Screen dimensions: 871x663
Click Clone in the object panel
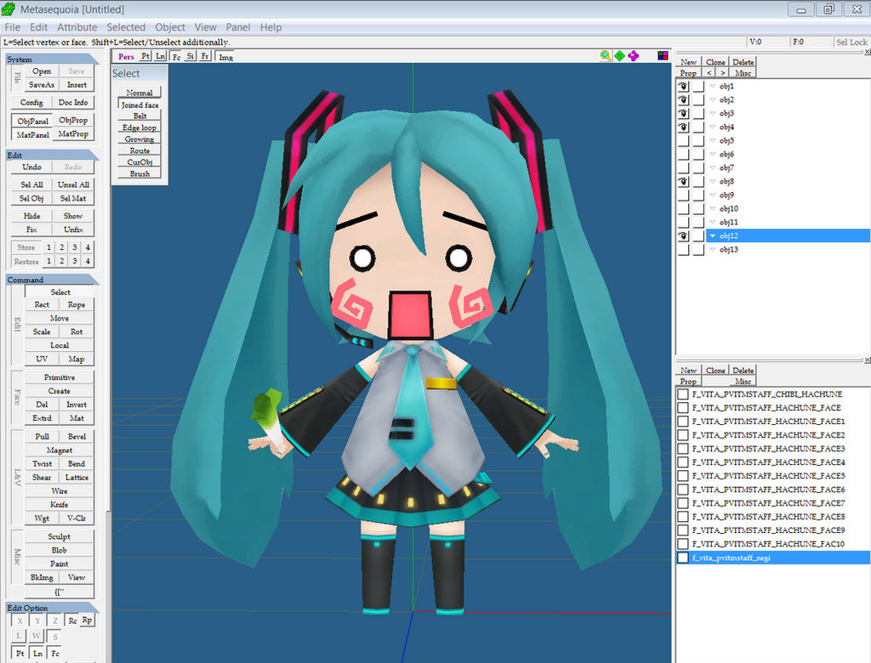pyautogui.click(x=715, y=62)
